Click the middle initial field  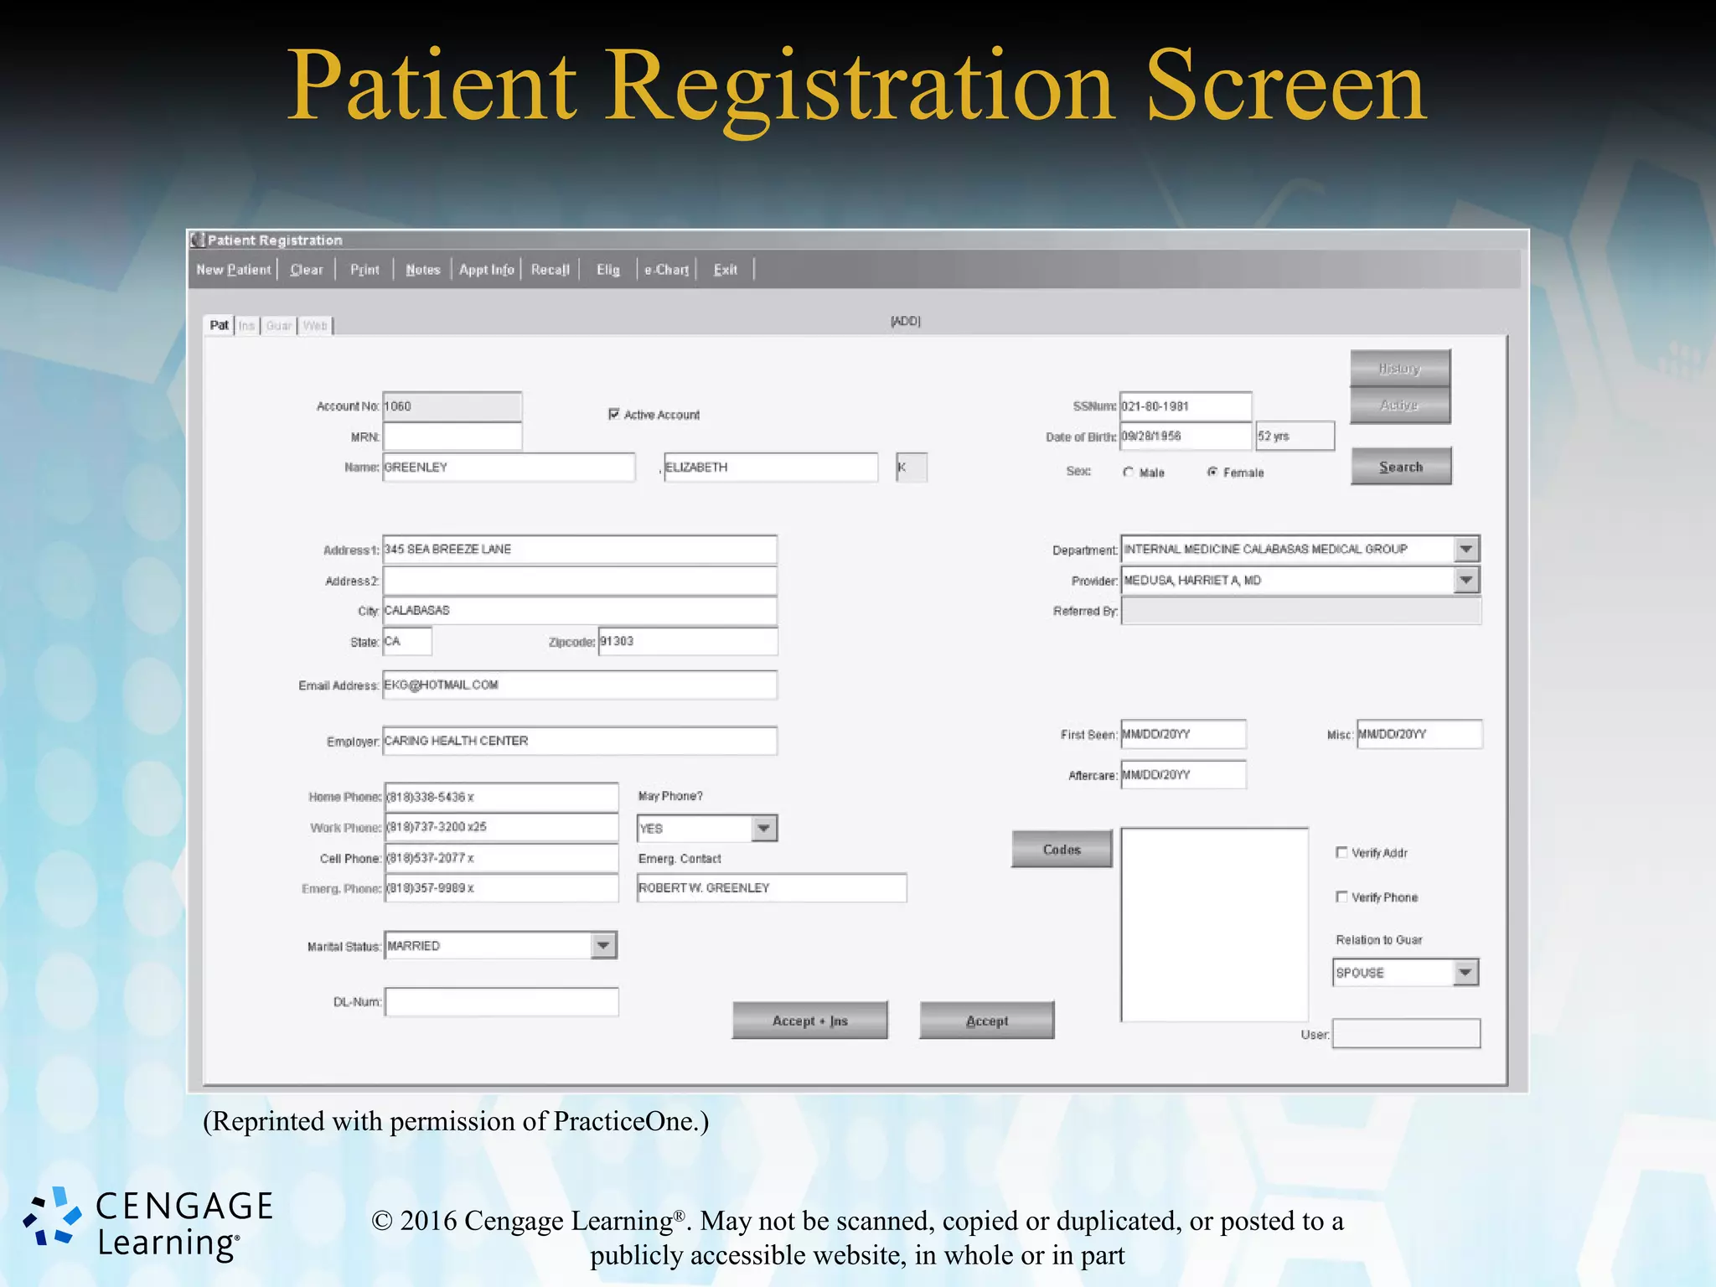point(912,467)
